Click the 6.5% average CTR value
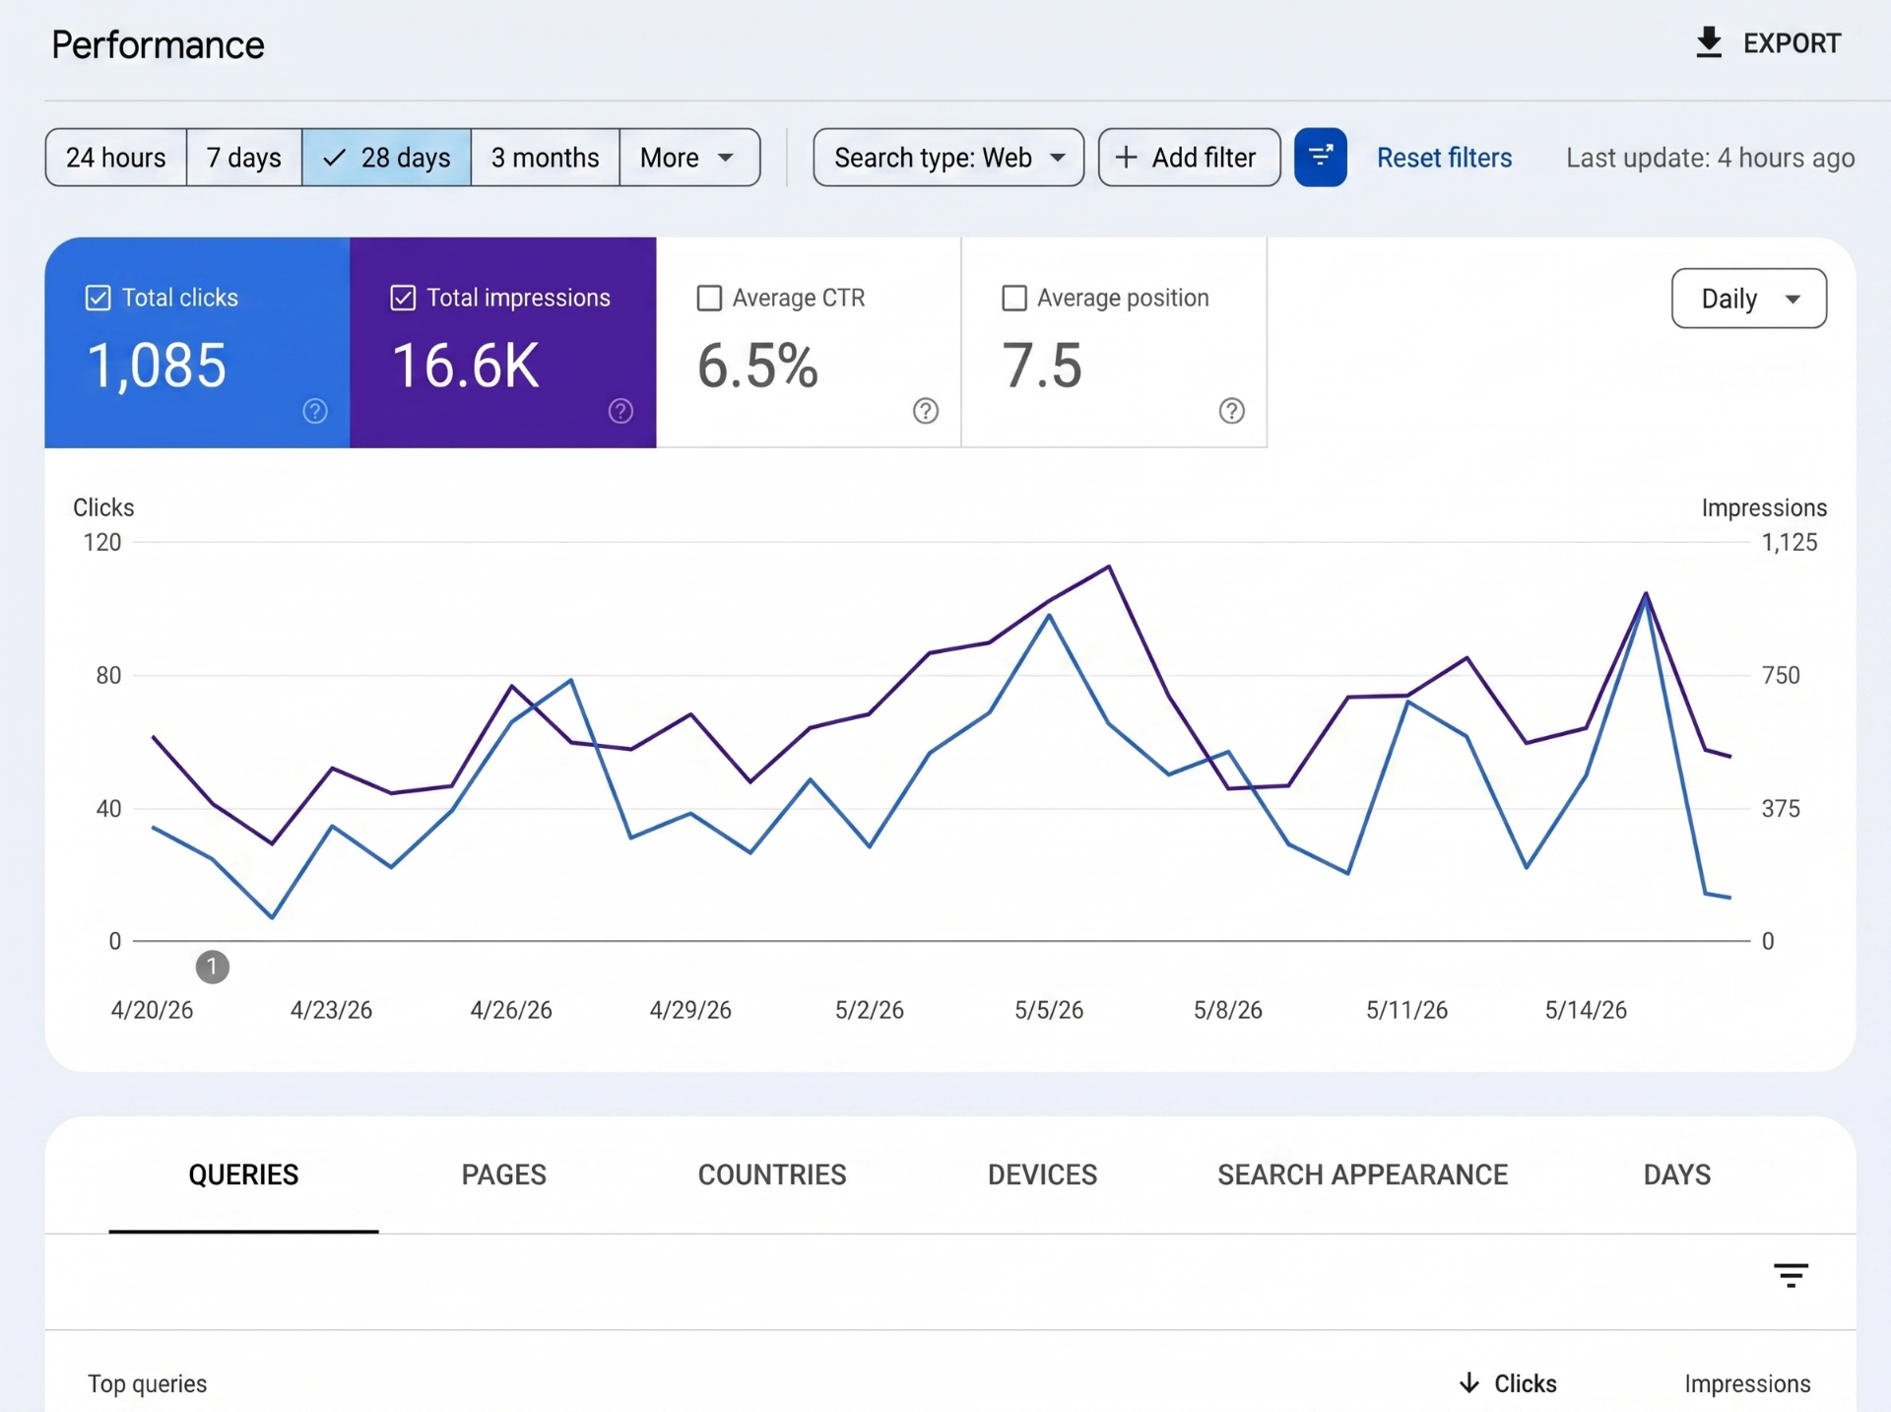 (757, 366)
